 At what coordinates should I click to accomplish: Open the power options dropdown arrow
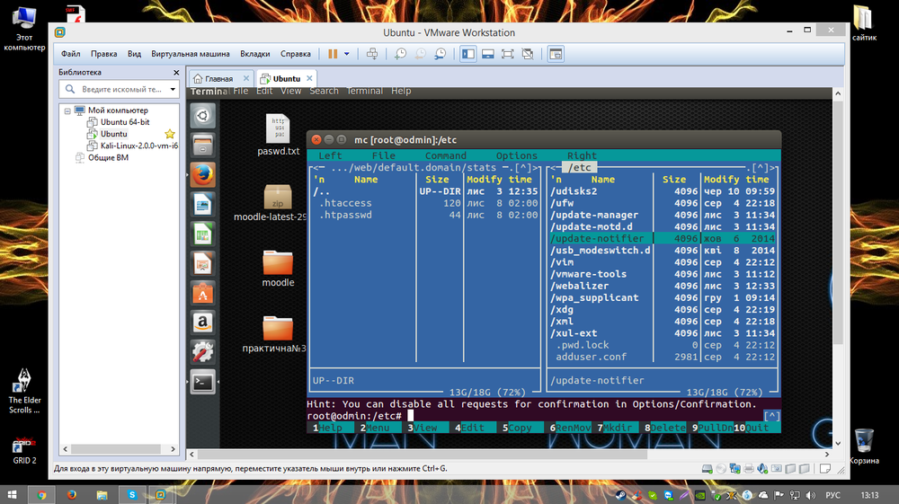point(347,54)
